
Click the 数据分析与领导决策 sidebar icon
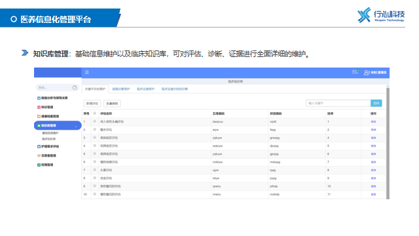(39, 98)
